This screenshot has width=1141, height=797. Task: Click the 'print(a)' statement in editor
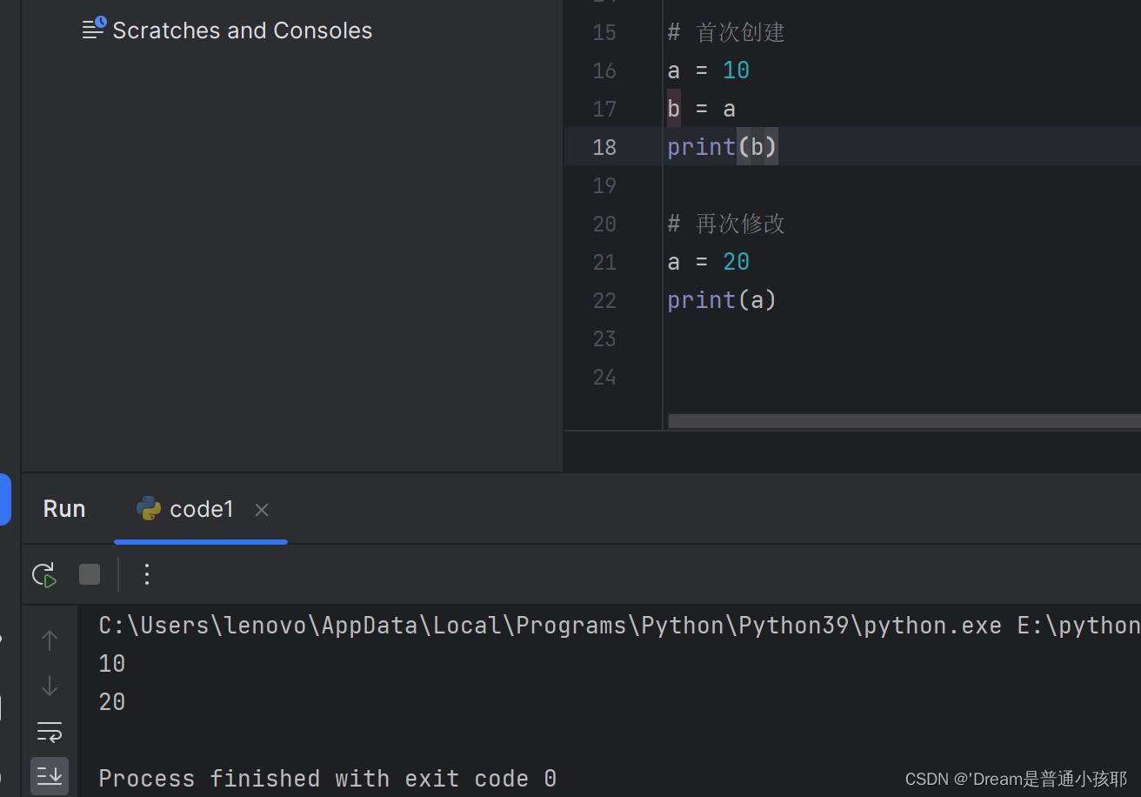(722, 300)
